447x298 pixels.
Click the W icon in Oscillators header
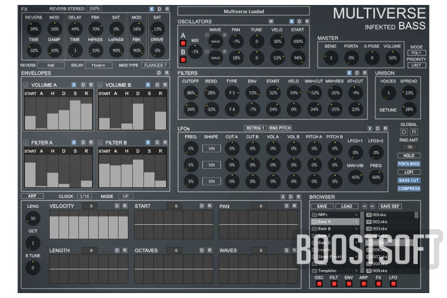tap(271, 21)
